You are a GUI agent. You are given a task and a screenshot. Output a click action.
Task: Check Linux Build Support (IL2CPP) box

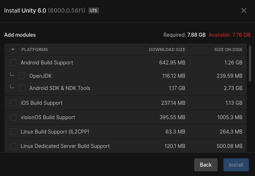[x=13, y=132]
